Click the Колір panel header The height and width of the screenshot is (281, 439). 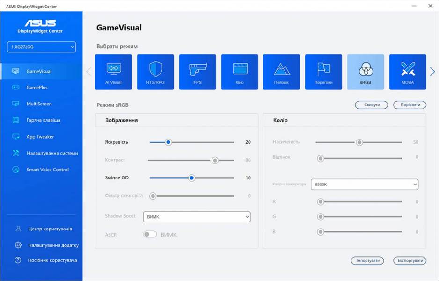pos(280,120)
